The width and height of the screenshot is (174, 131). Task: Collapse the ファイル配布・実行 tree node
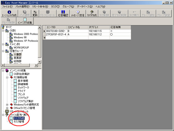pos(3,115)
